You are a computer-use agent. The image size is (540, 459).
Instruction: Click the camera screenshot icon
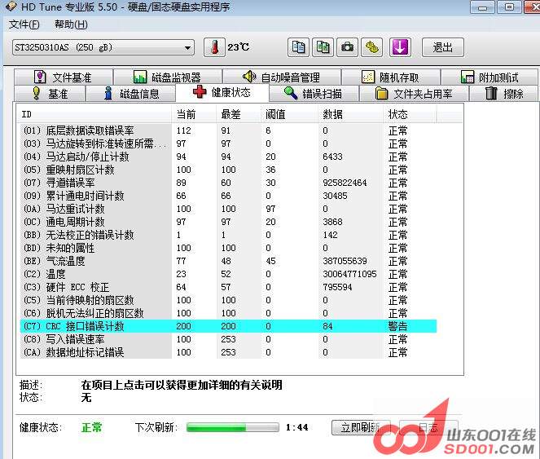click(x=347, y=47)
